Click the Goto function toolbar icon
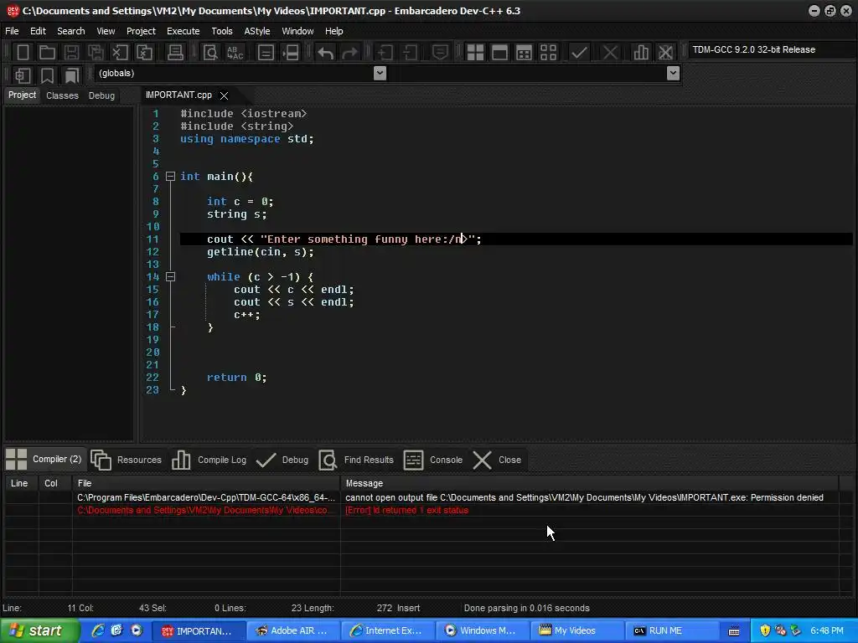Viewport: 858px width, 643px height. pyautogui.click(x=266, y=53)
